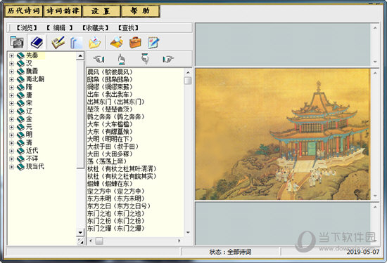The width and height of the screenshot is (387, 263).
Task: Expand the 唐 tree node
Action: point(11,95)
